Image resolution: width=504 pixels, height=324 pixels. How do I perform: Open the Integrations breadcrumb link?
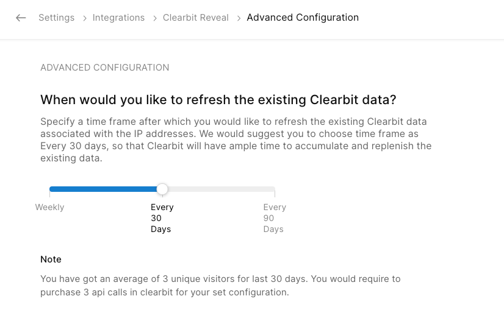tap(118, 18)
